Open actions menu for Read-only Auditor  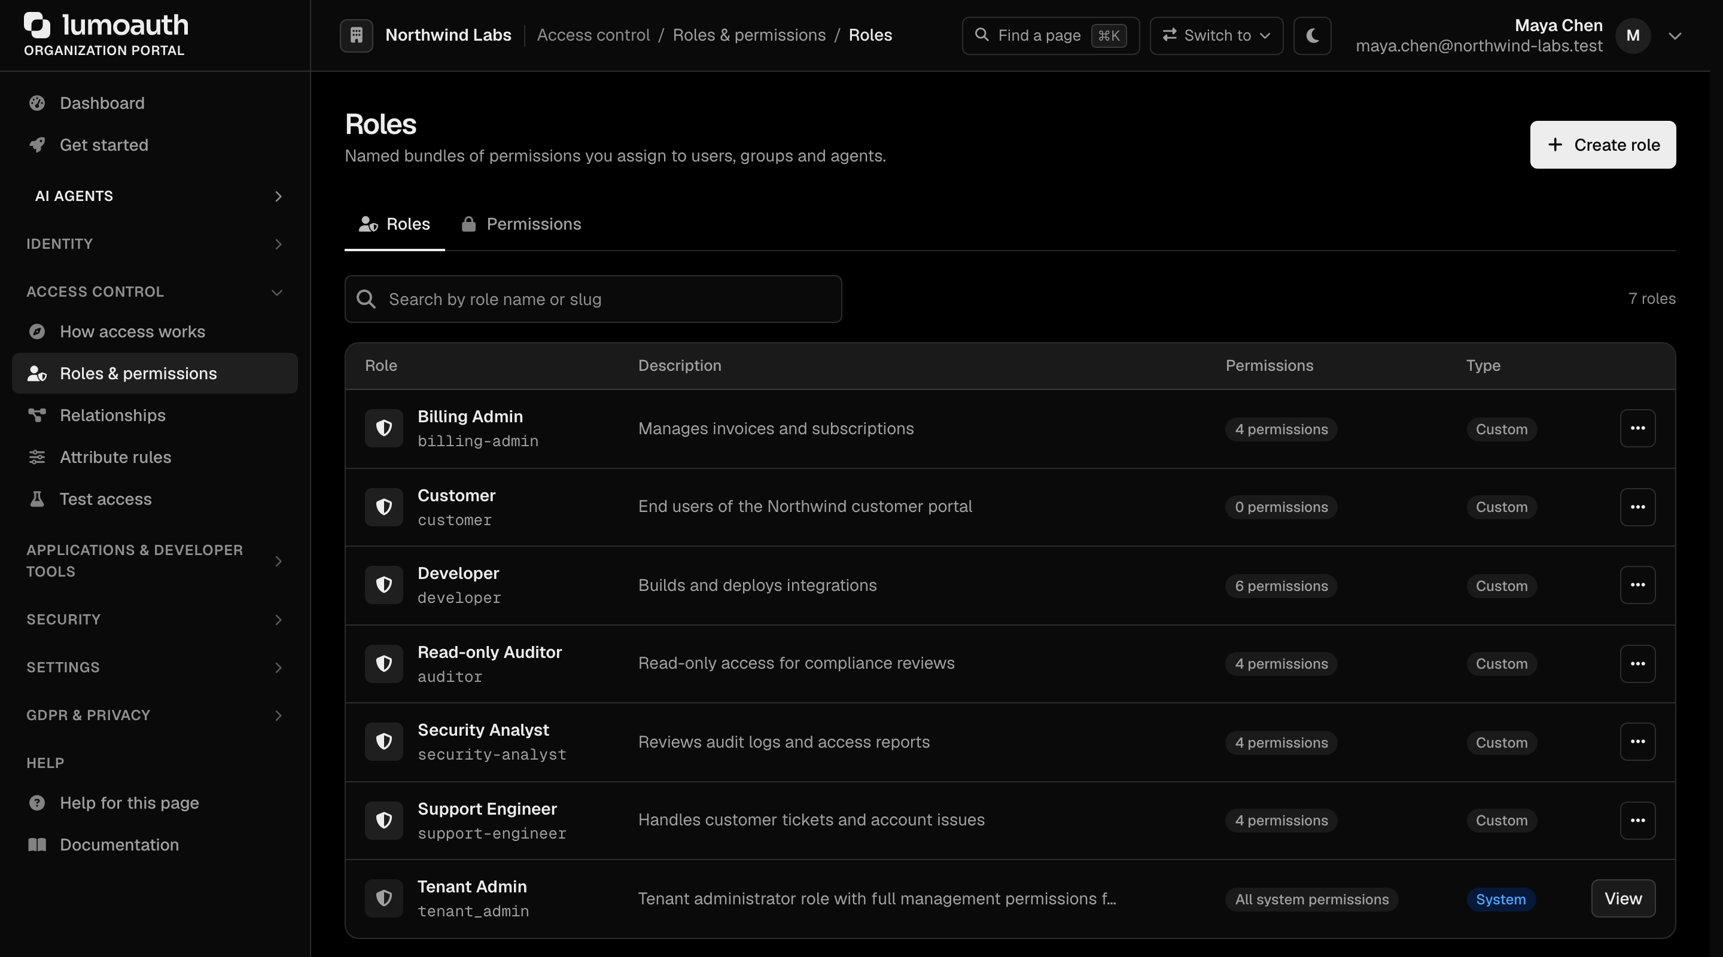(x=1637, y=663)
